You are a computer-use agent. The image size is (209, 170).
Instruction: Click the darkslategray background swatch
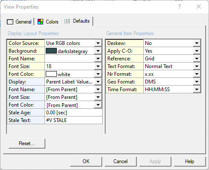51,51
